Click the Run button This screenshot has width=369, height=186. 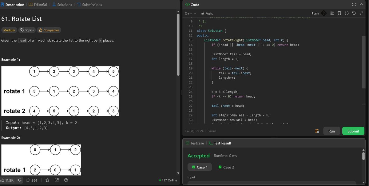pos(331,131)
